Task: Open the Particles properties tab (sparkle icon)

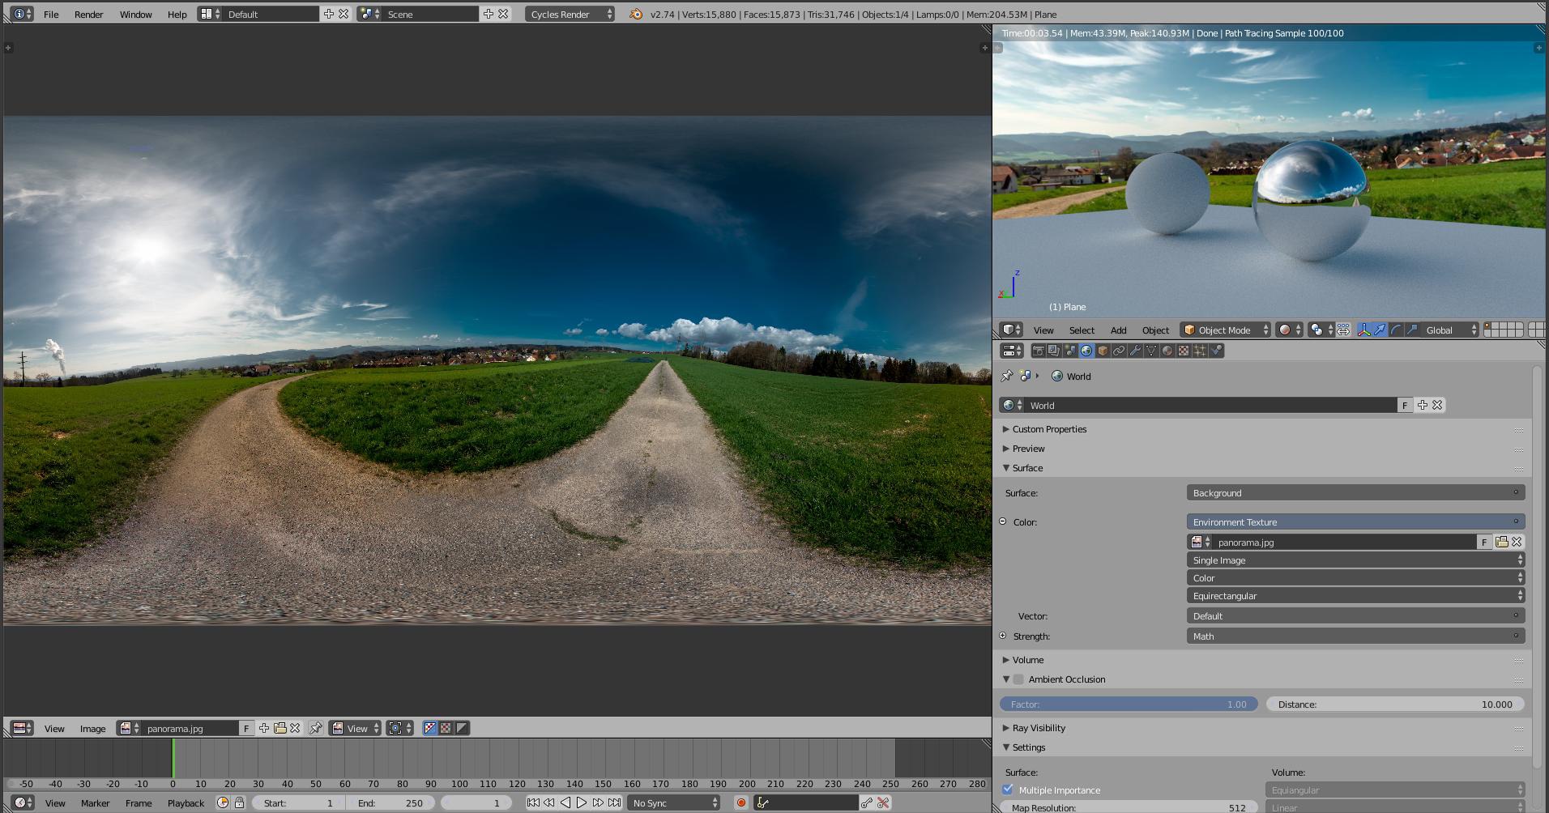Action: click(x=1200, y=351)
